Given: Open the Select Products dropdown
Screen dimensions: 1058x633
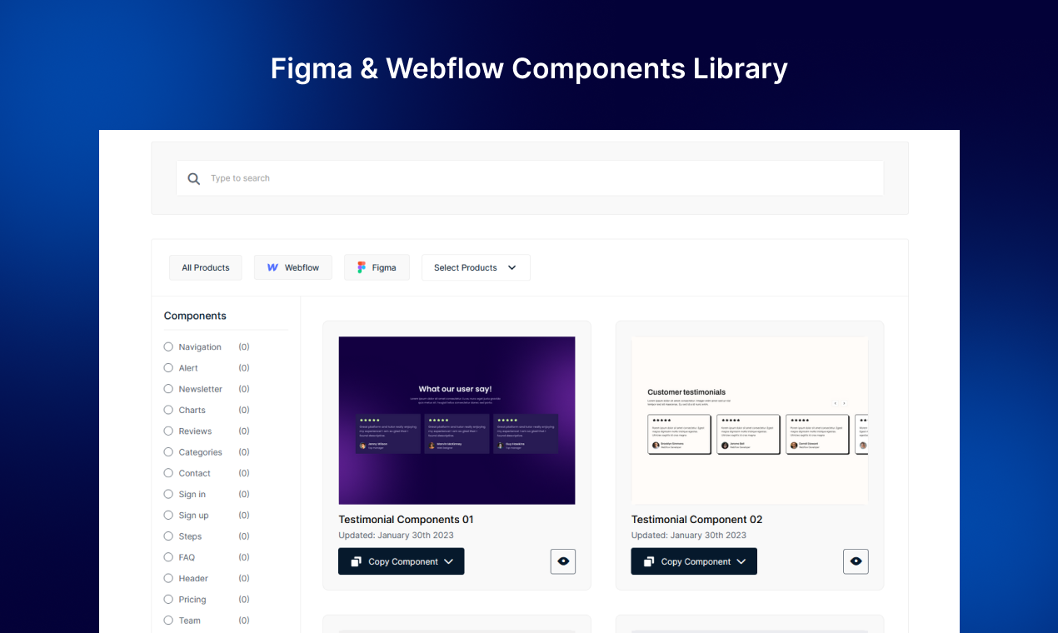Looking at the screenshot, I should click(x=476, y=267).
